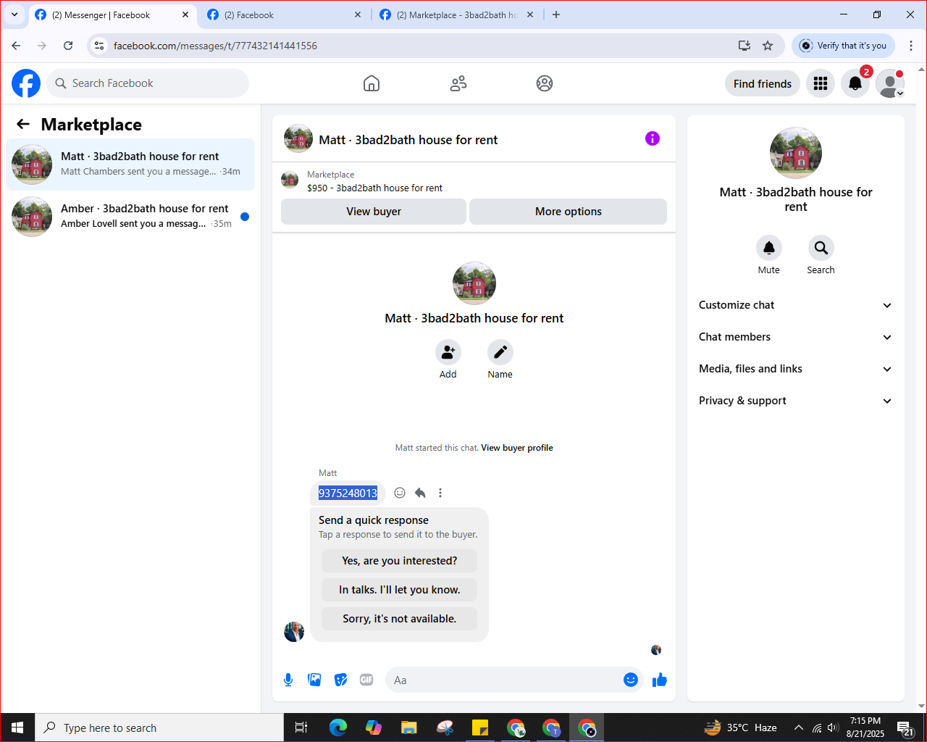React to Matt's message with emoji icon
Screen dimensions: 927x742
(x=400, y=493)
